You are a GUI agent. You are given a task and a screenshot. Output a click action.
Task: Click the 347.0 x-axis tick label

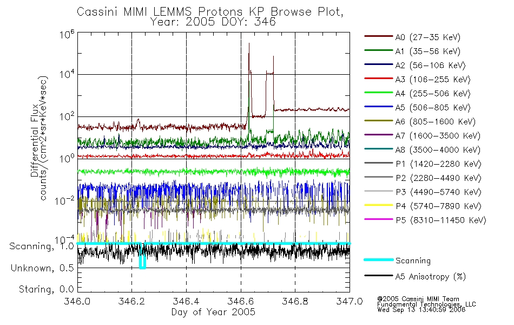(x=350, y=301)
